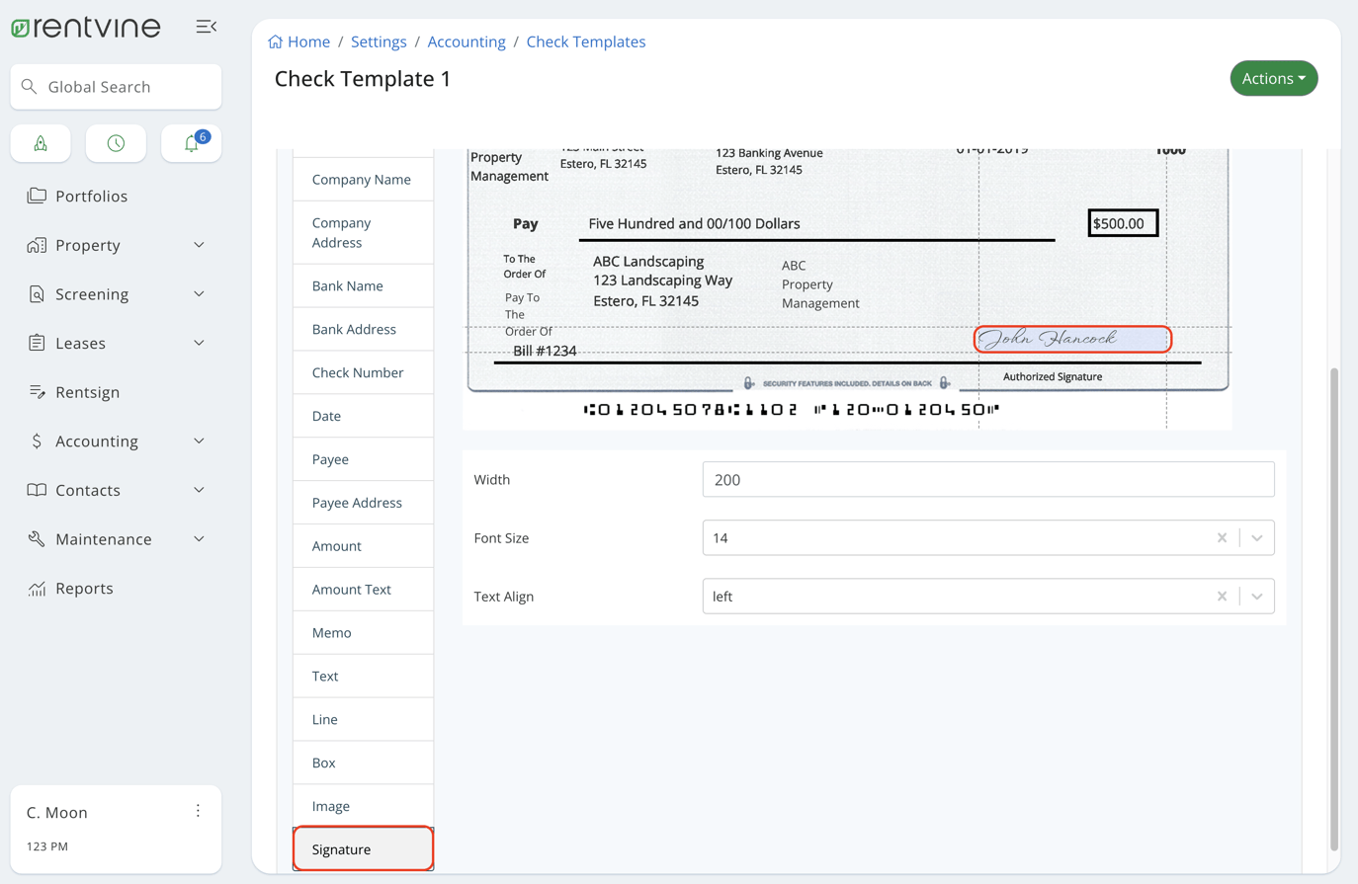Navigate to Settings breadcrumb link
1358x884 pixels.
point(379,41)
